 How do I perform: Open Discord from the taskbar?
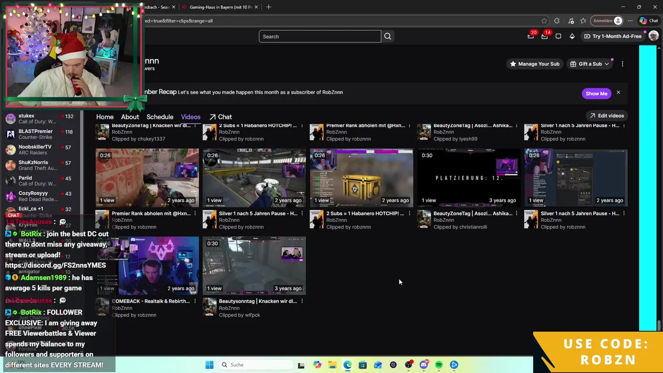click(424, 365)
